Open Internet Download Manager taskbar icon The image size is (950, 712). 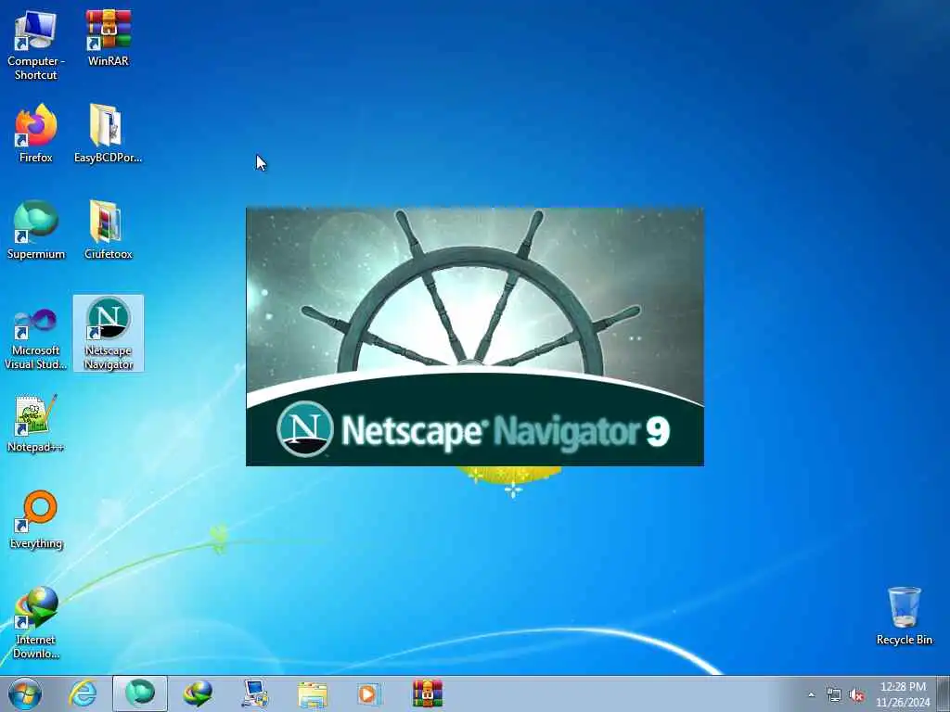coord(198,693)
